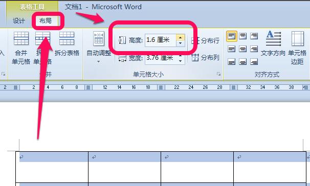The image size is (310, 186).
Task: Click the column marker near 30 on ruler
Action: coord(233,87)
